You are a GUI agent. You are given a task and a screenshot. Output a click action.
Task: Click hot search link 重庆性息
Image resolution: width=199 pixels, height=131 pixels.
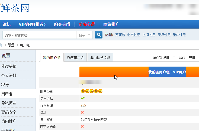pos(179,35)
